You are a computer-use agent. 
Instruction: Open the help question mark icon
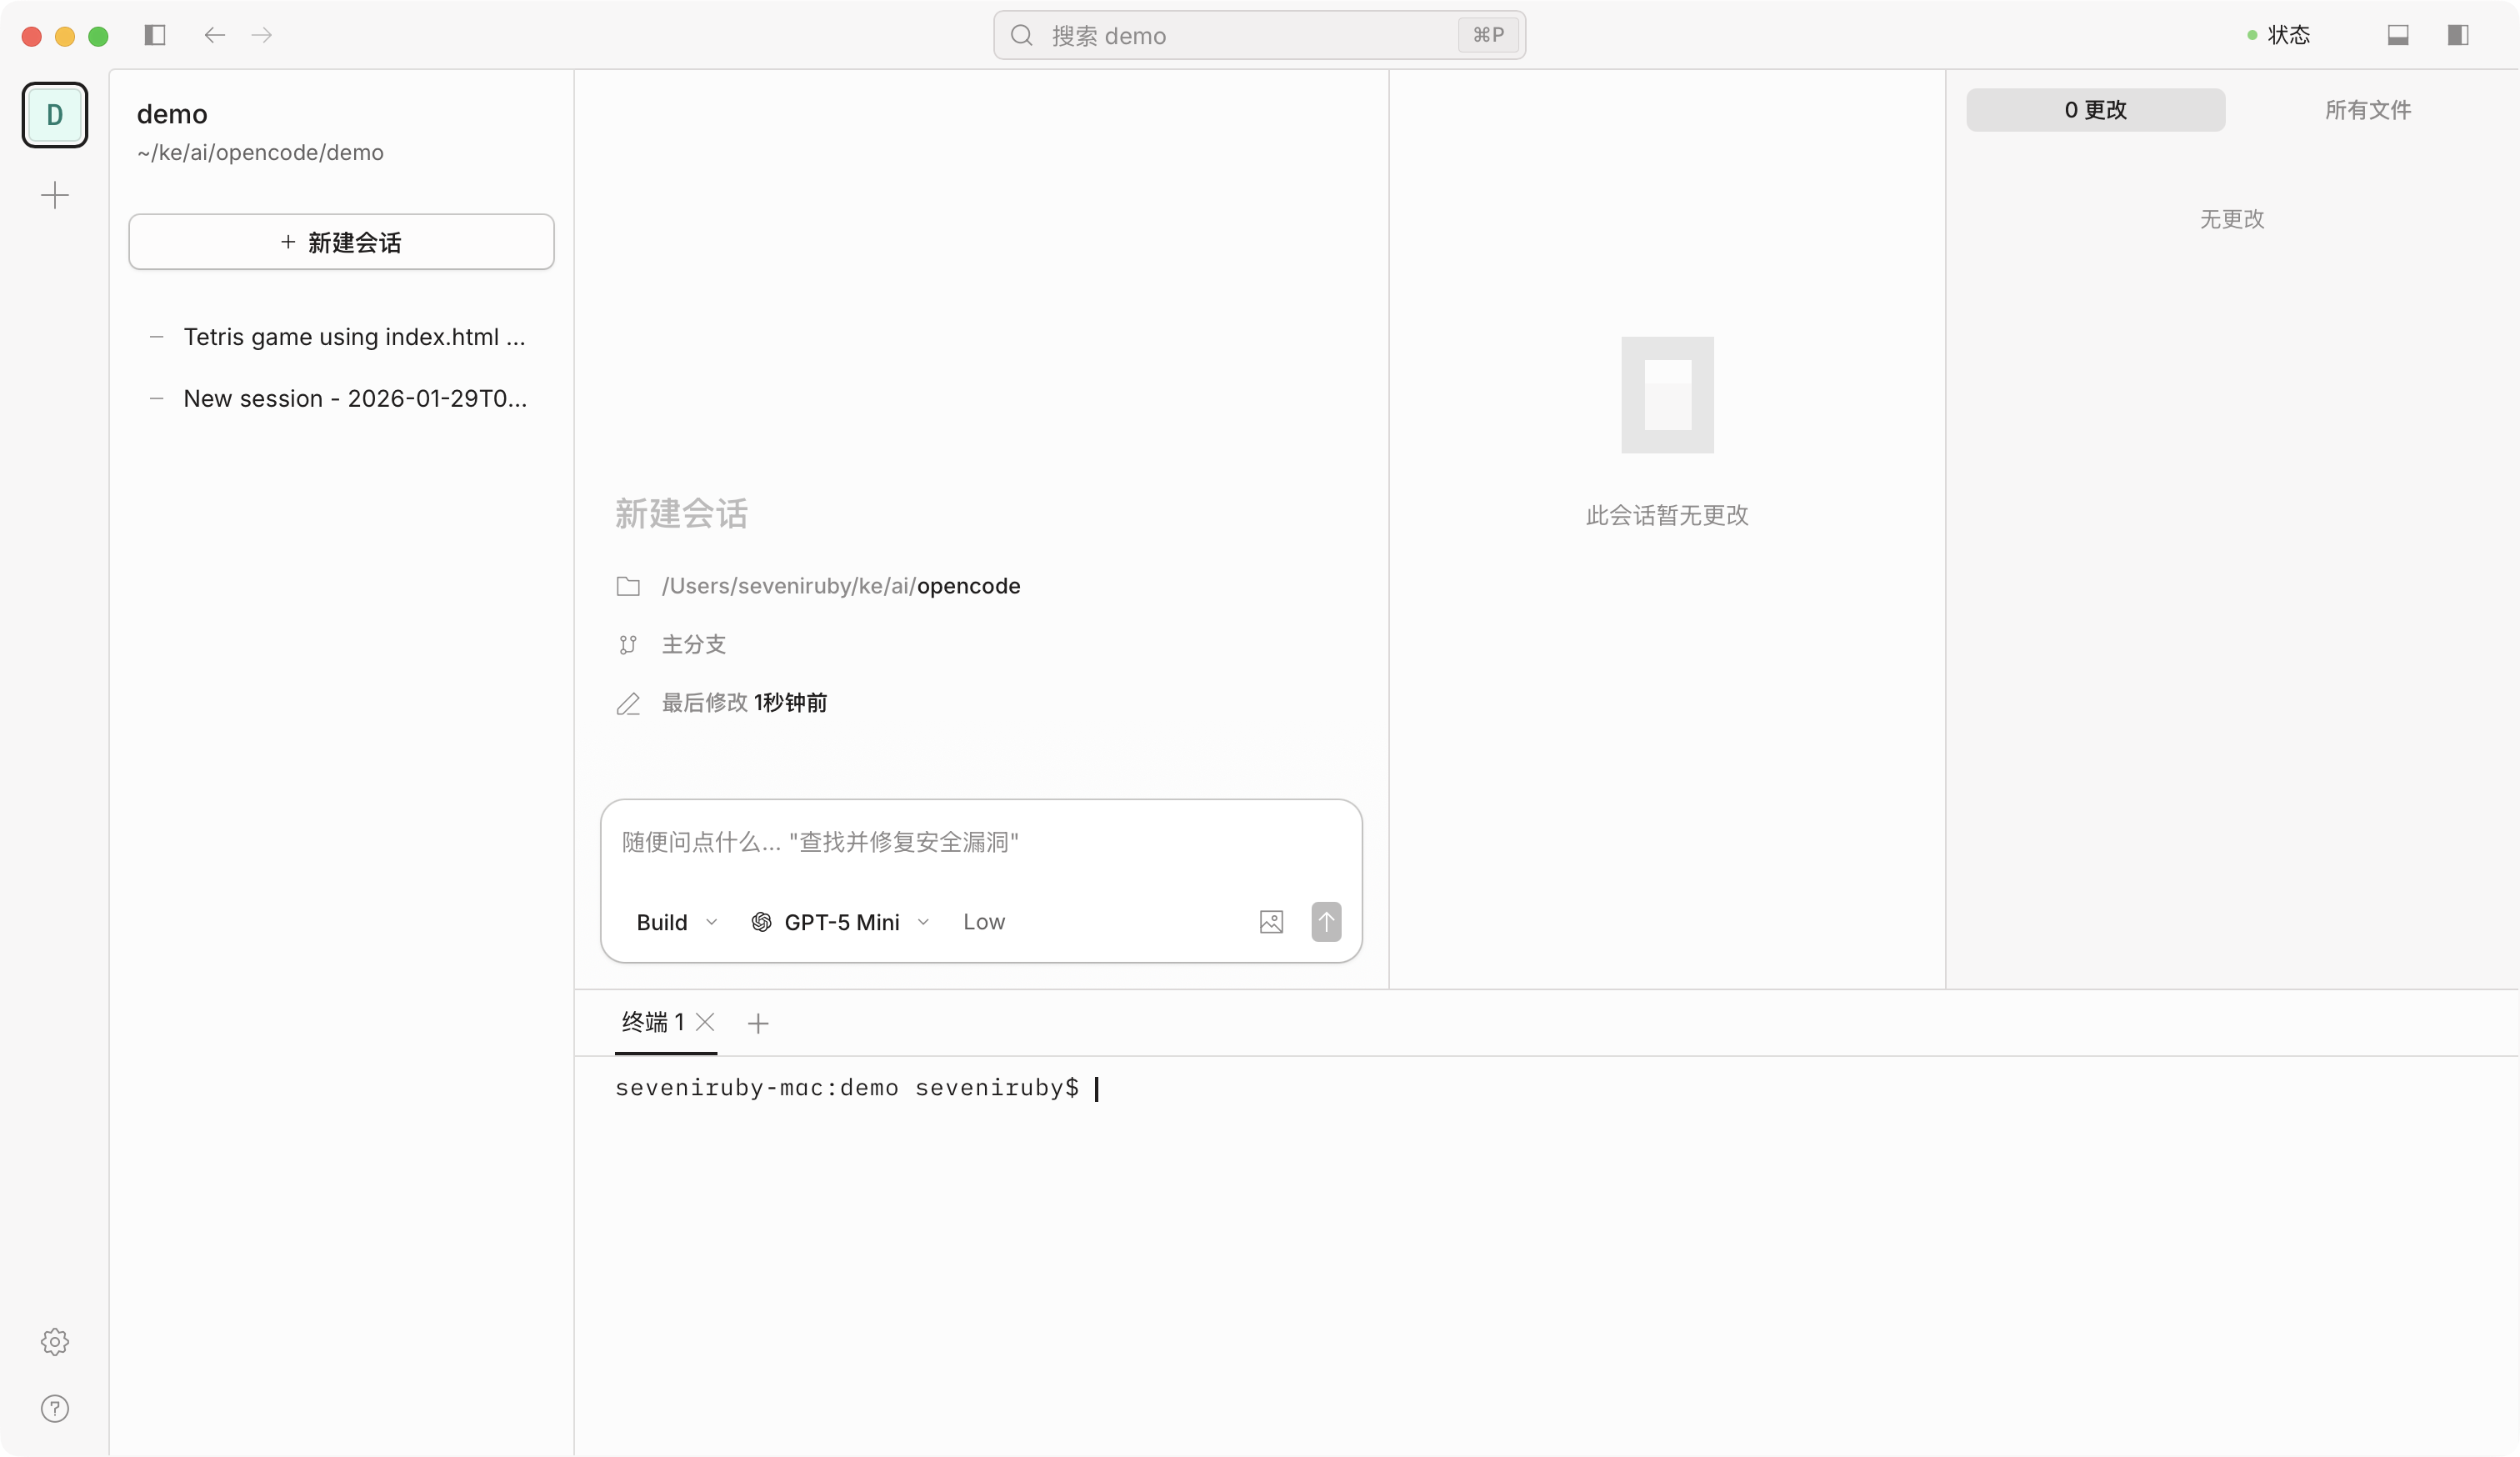tap(55, 1408)
